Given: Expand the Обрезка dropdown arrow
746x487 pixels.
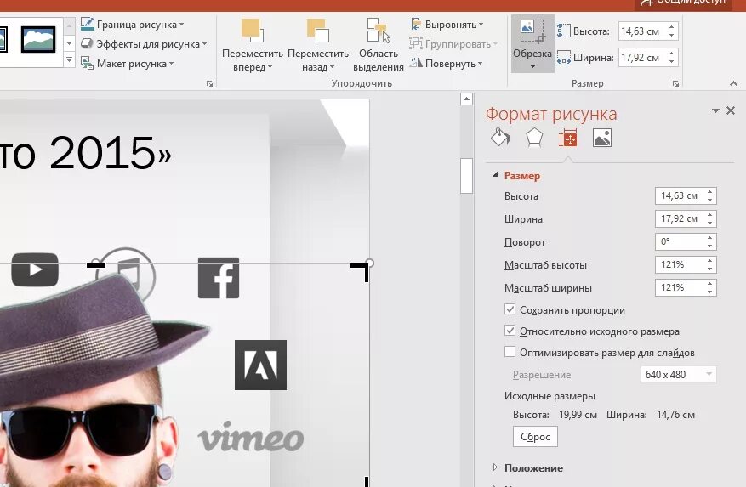Looking at the screenshot, I should click(532, 66).
